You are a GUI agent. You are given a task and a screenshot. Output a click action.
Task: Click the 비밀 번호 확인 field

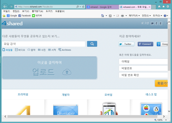143,75
